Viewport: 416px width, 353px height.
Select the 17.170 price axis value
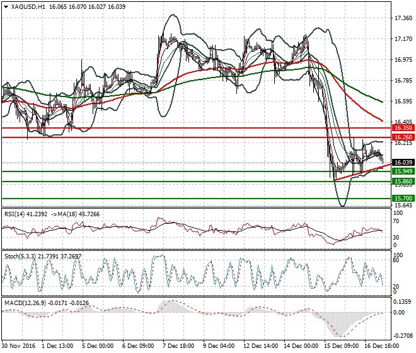pos(403,39)
